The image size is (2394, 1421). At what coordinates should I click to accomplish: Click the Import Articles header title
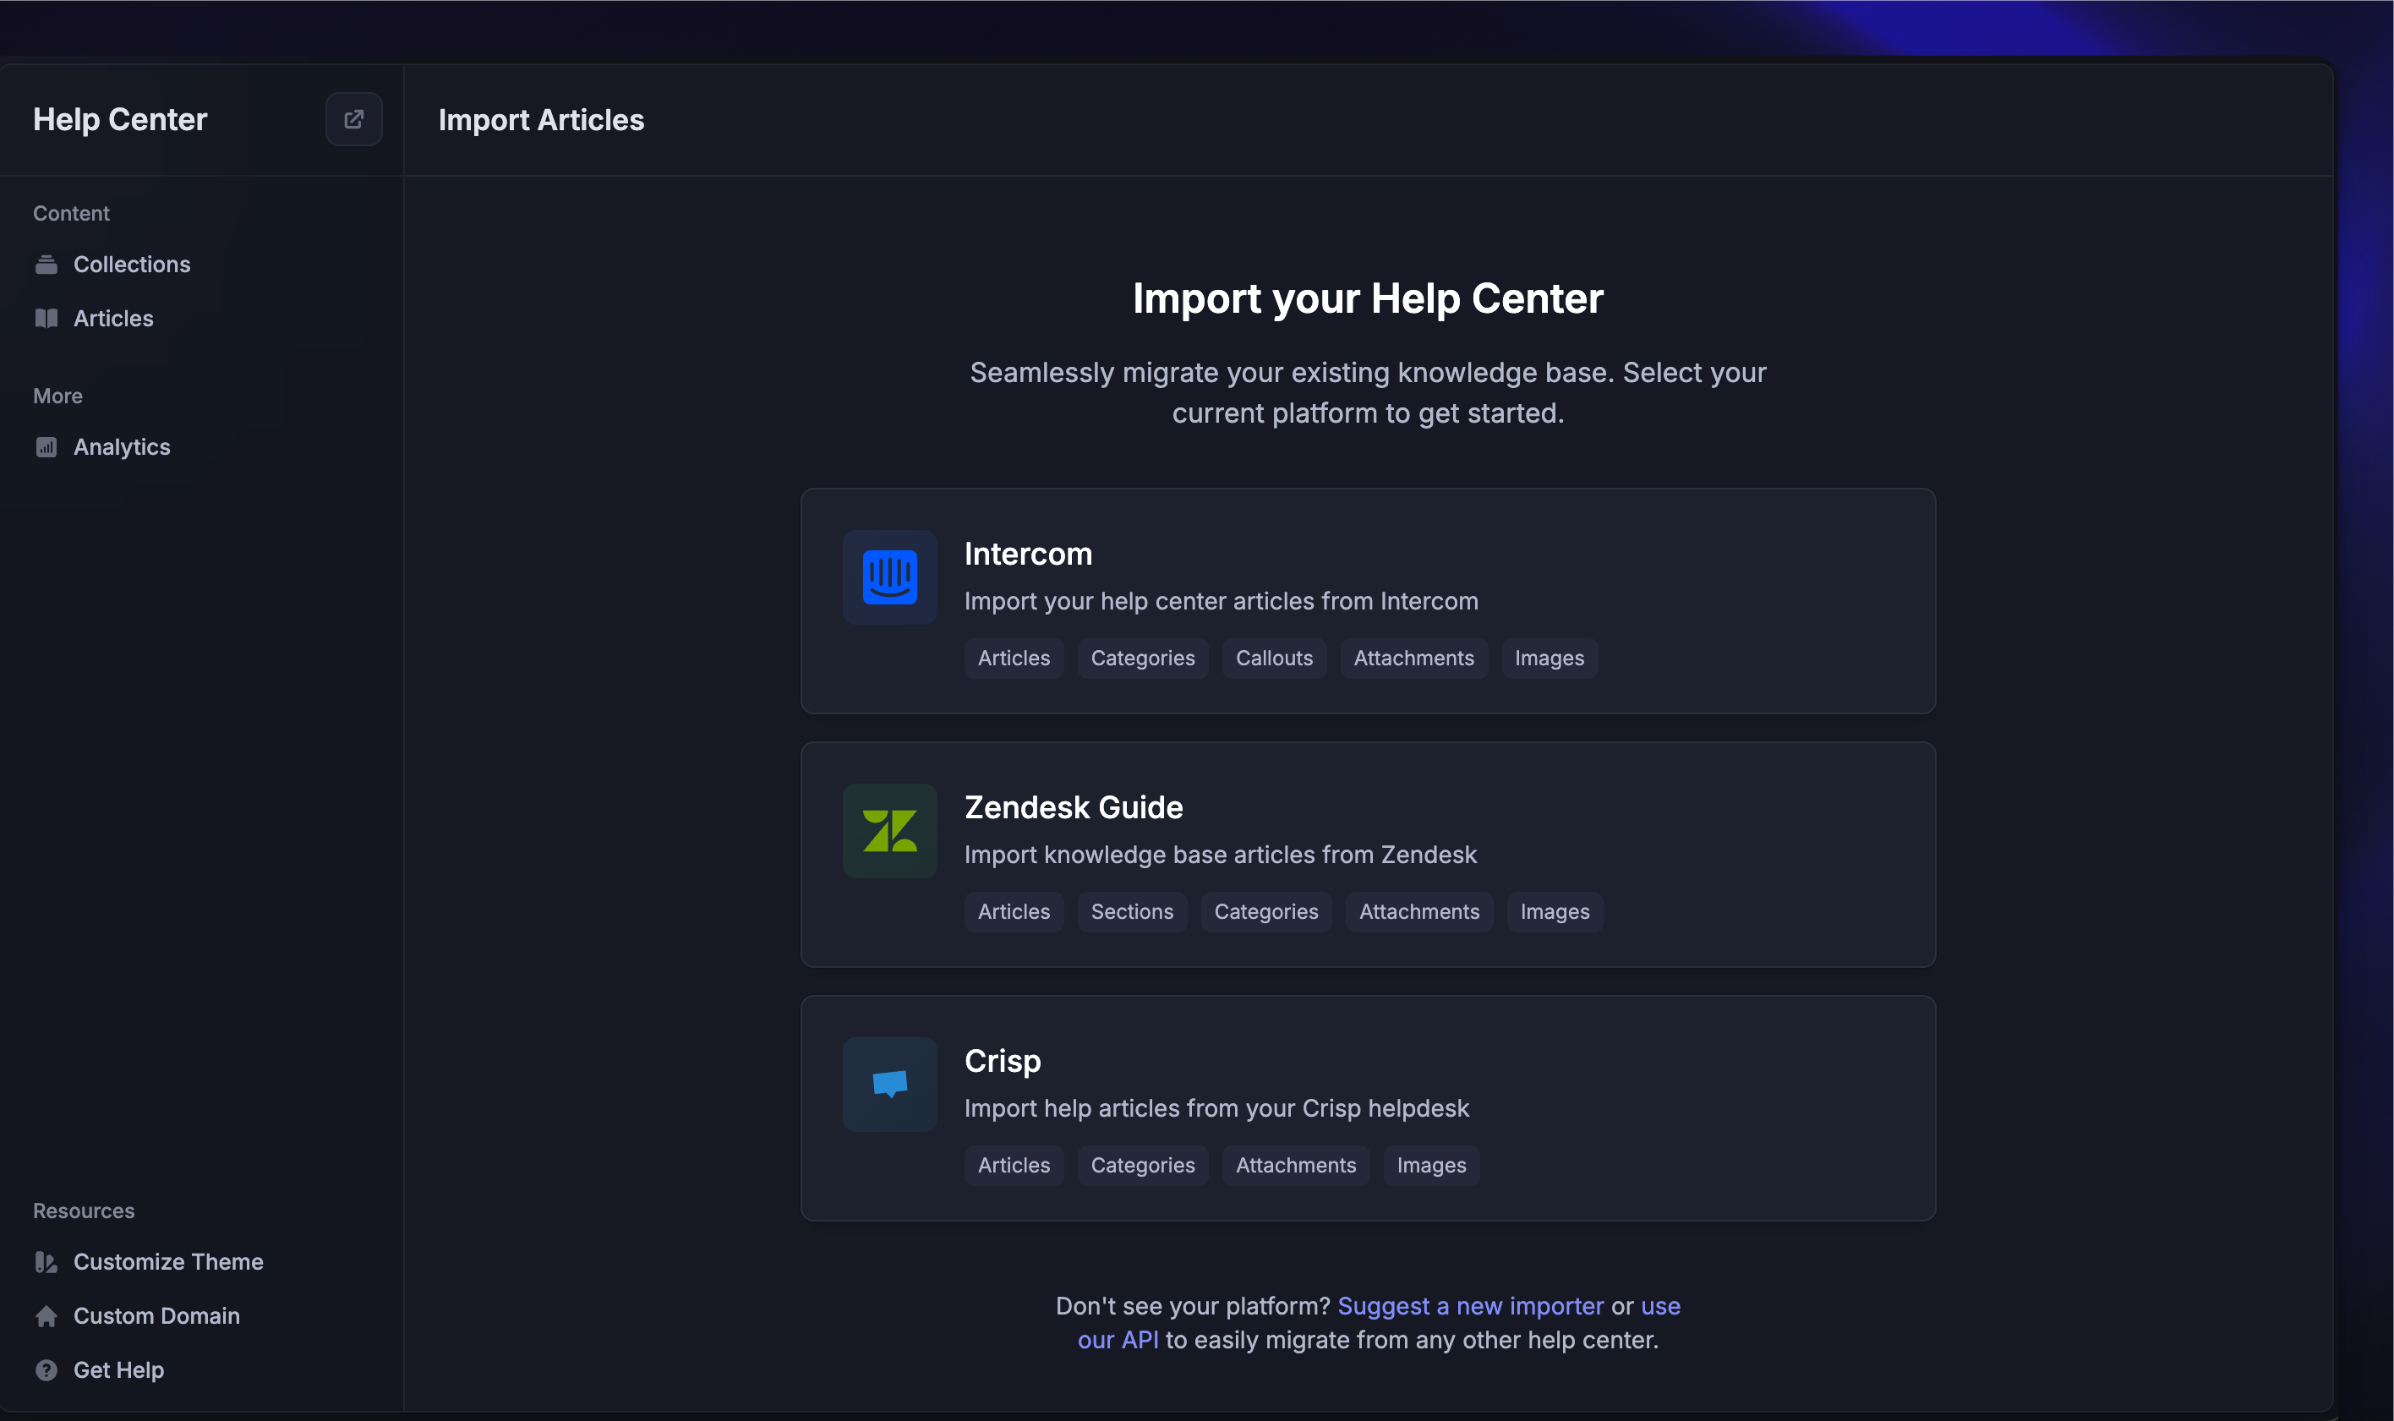(x=541, y=120)
